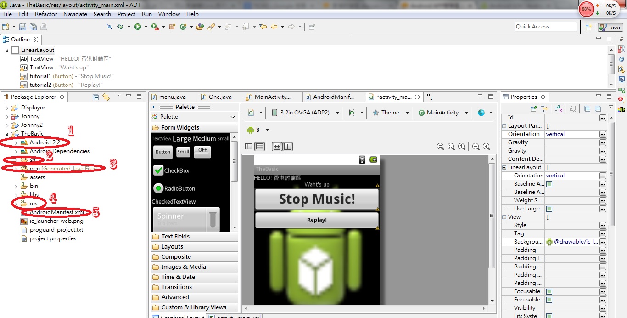Toggle fill width layout button
The width and height of the screenshot is (627, 318).
277,147
